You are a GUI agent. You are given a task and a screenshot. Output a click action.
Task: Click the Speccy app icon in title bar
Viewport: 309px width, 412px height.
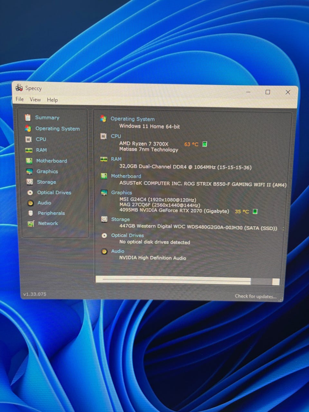19,88
